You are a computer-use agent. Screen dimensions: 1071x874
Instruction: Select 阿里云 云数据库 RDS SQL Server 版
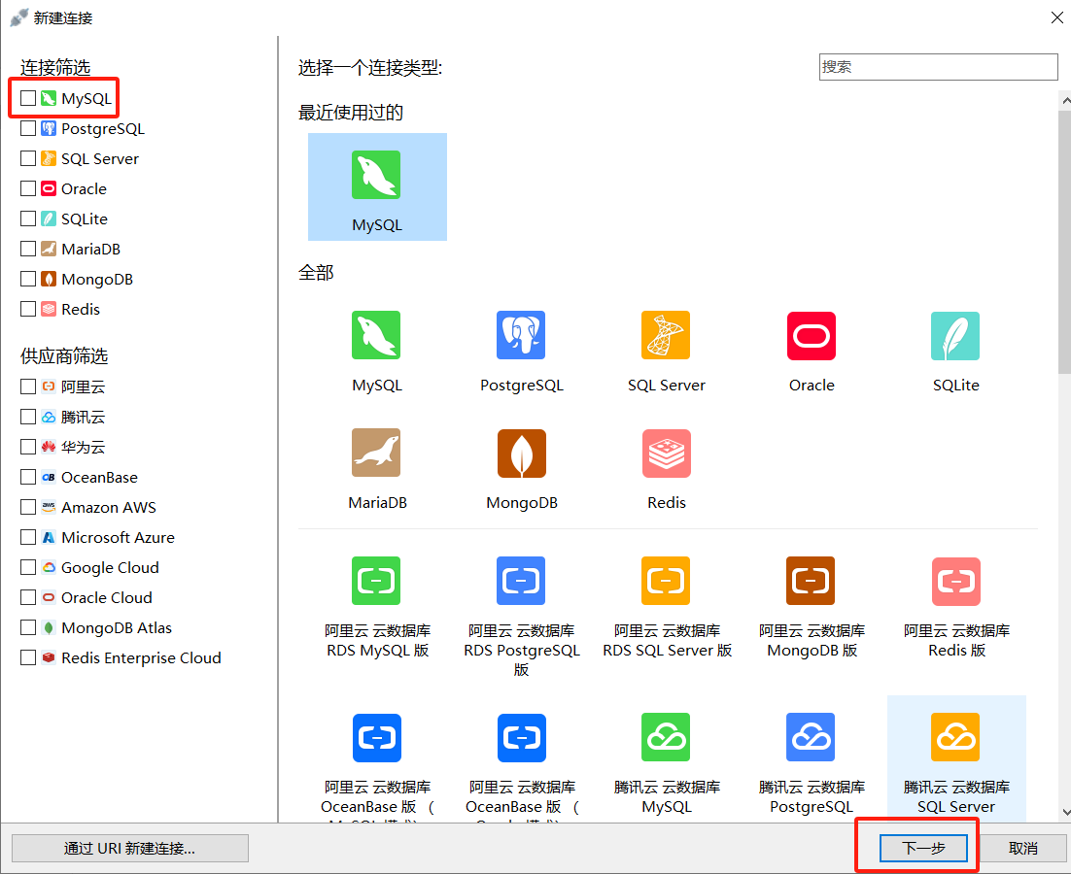pos(666,581)
